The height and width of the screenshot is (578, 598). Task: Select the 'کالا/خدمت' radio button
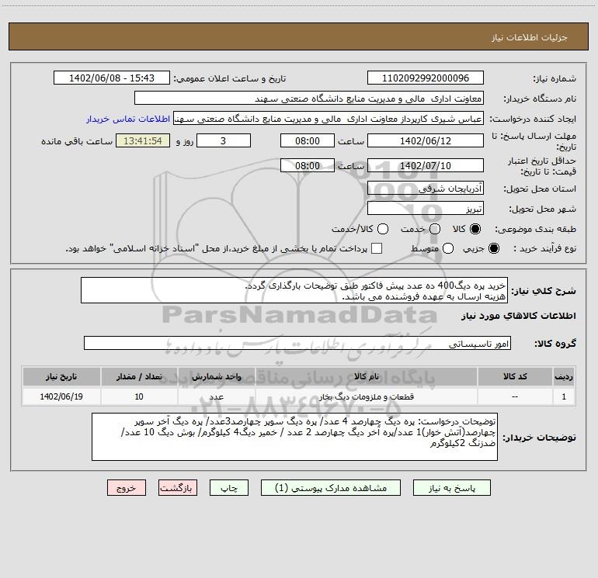(383, 229)
